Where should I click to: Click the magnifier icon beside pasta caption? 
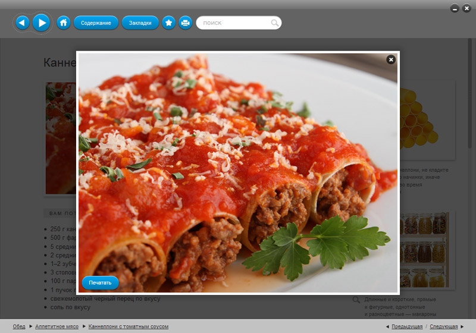[x=356, y=300]
